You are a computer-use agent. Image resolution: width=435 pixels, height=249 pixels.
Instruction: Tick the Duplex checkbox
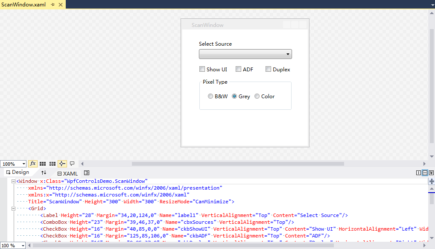[x=269, y=69]
